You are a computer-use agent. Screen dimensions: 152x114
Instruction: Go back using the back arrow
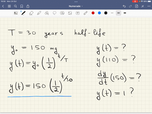pyautogui.click(x=3, y=6)
